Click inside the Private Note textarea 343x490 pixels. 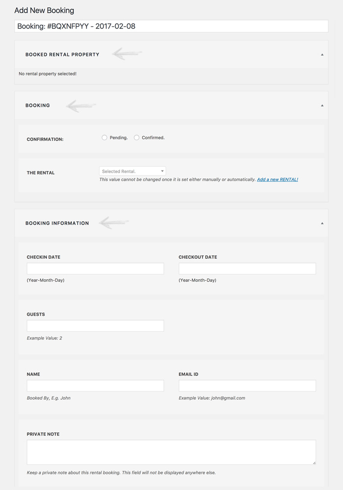pos(171,452)
